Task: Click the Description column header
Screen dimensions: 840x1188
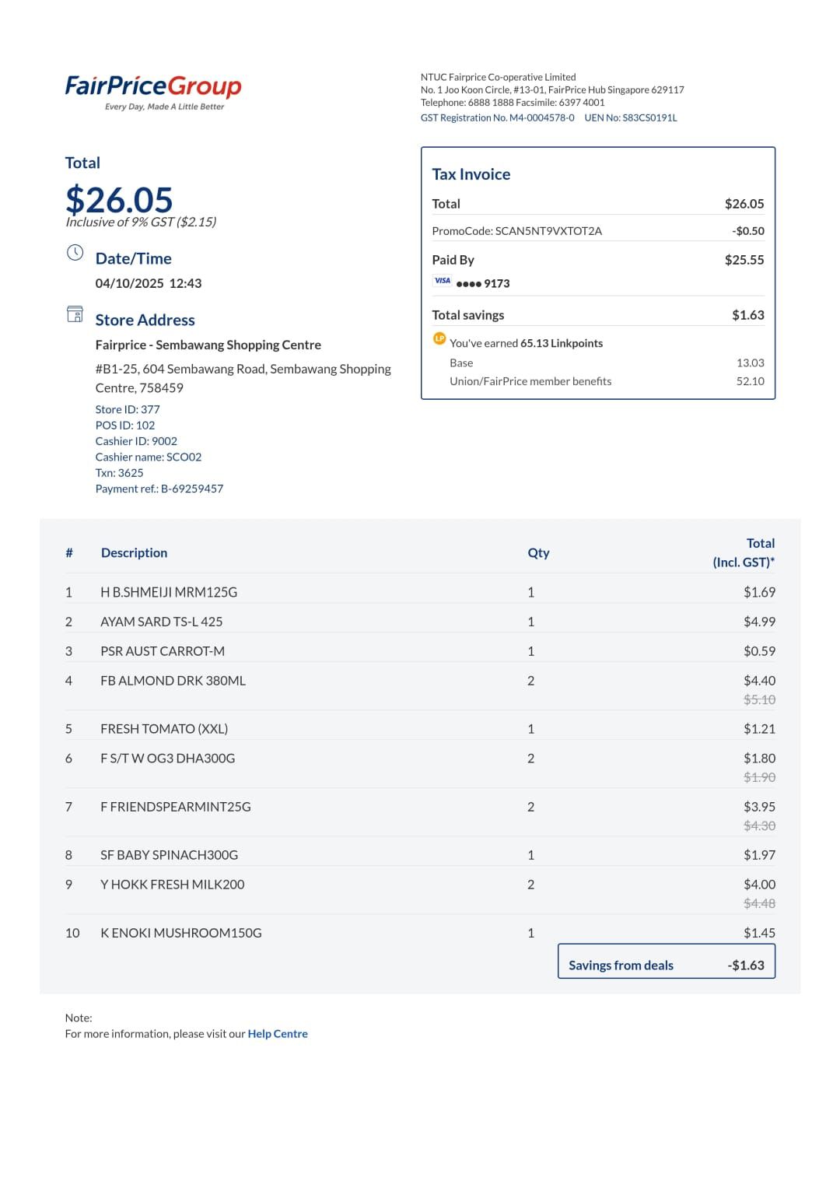Action: tap(135, 553)
